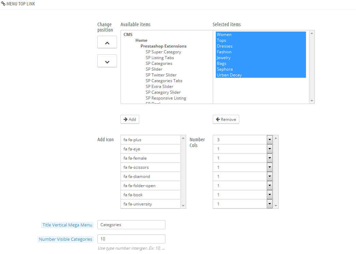Click Title Vertical Mega Menu text field
Image resolution: width=356 pixels, height=254 pixels.
[131, 225]
